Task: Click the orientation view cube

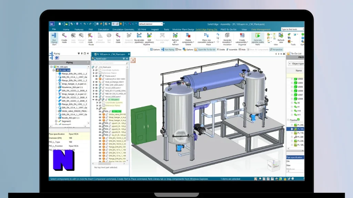Action: (273, 165)
